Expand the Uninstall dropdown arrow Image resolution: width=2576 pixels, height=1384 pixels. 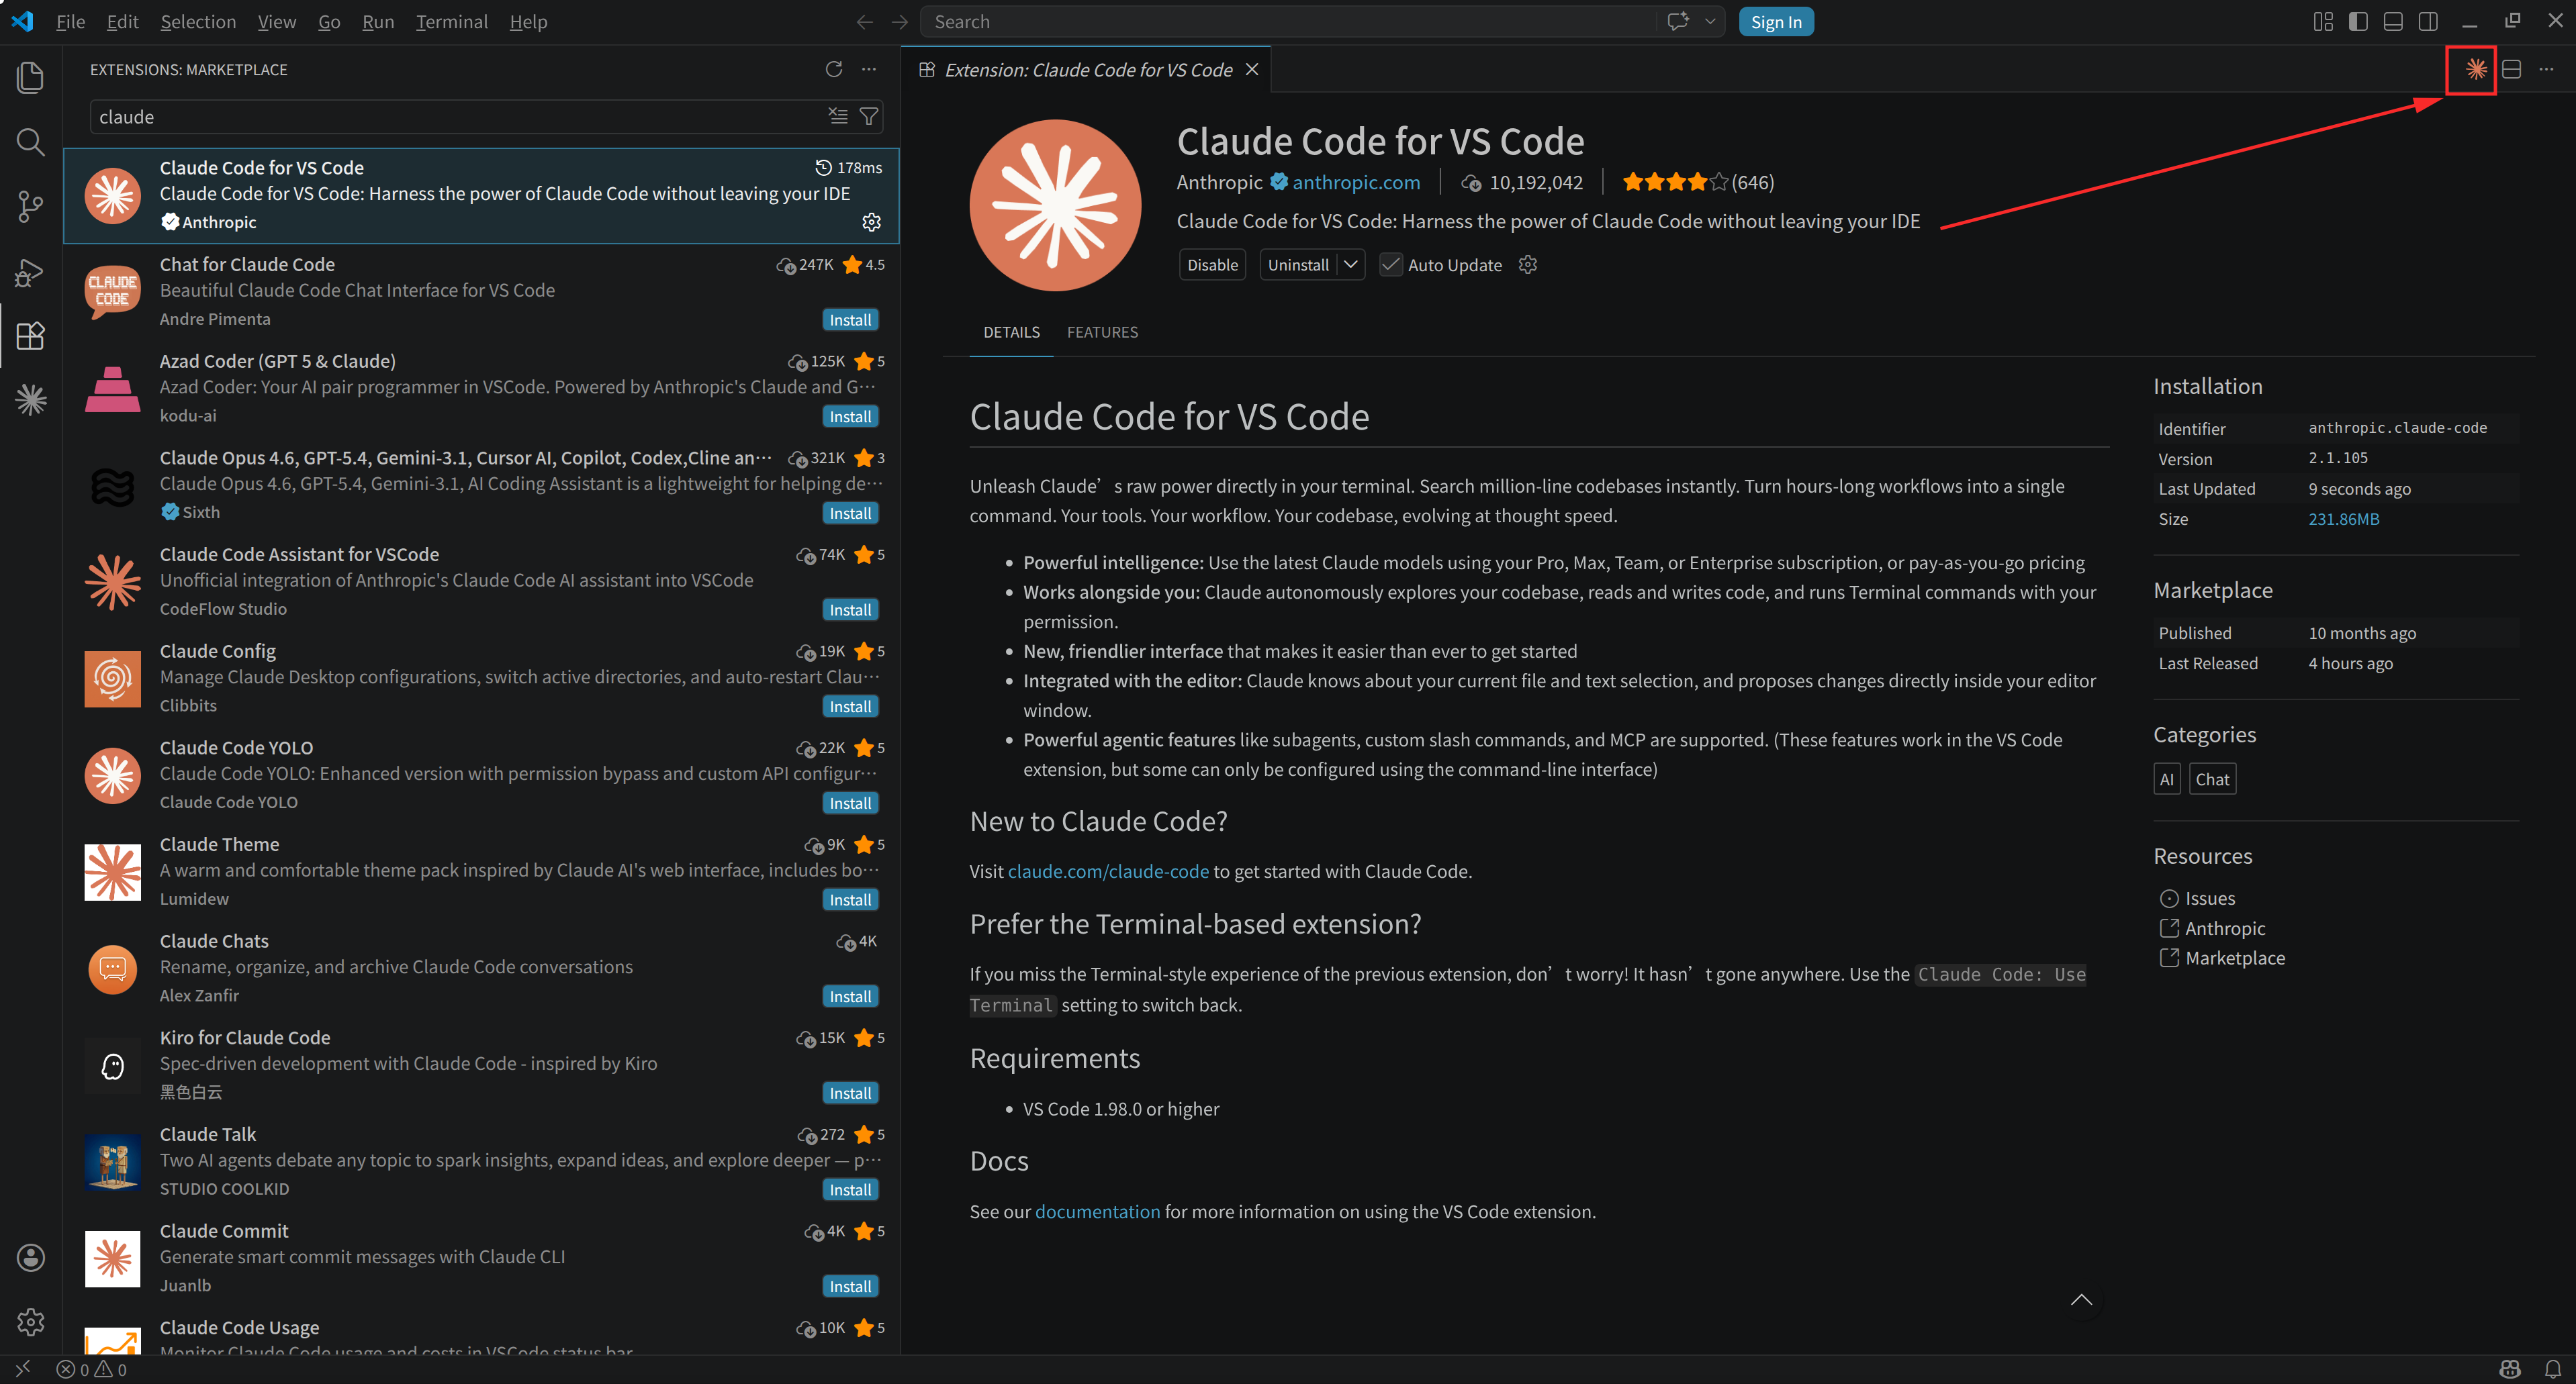pyautogui.click(x=1351, y=265)
